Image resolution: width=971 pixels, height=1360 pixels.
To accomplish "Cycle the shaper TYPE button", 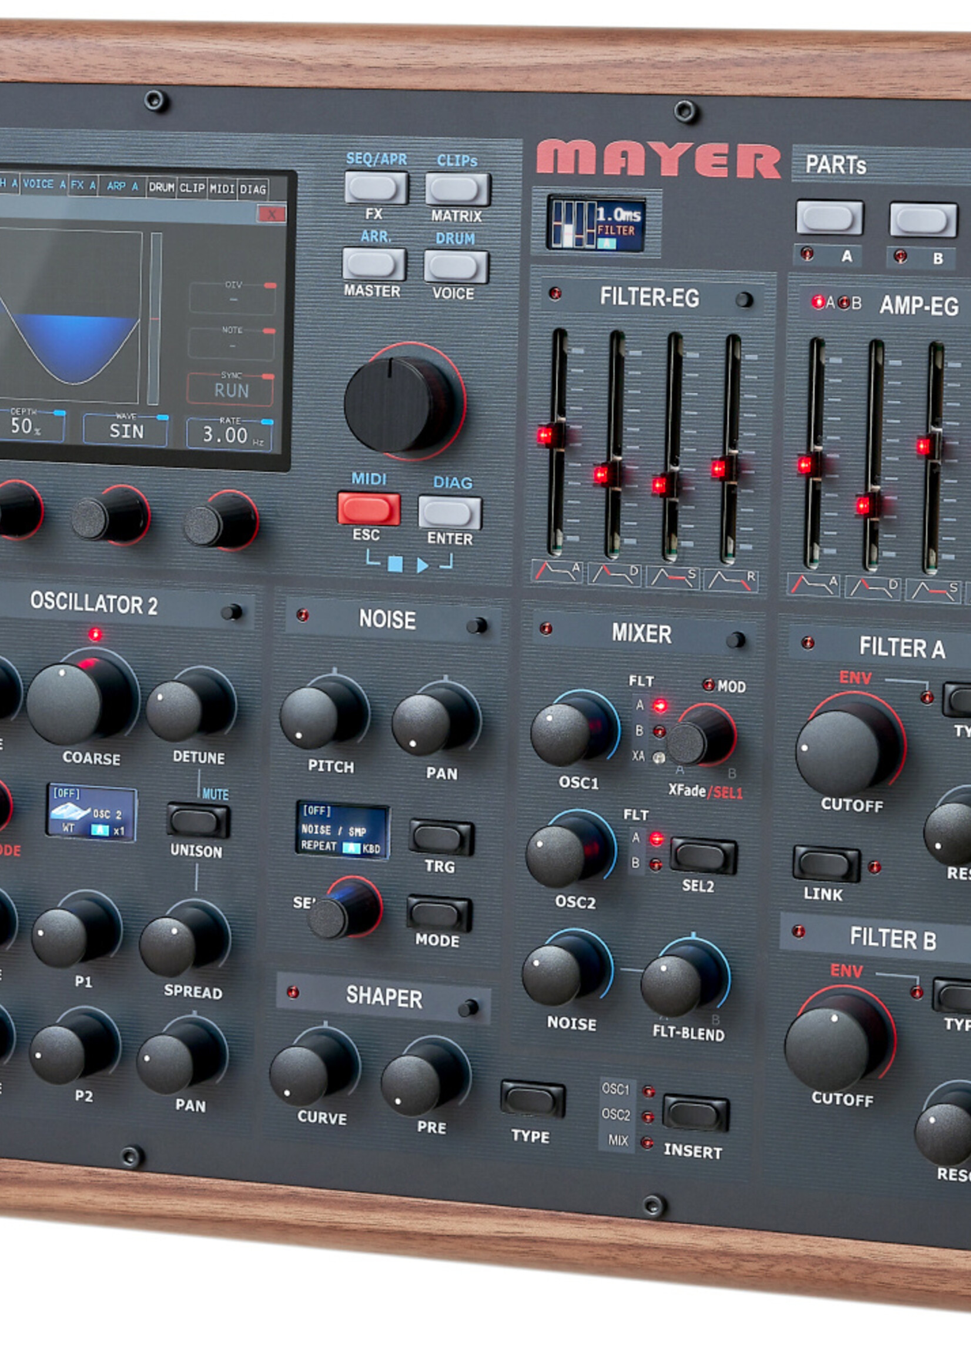I will pyautogui.click(x=532, y=1100).
